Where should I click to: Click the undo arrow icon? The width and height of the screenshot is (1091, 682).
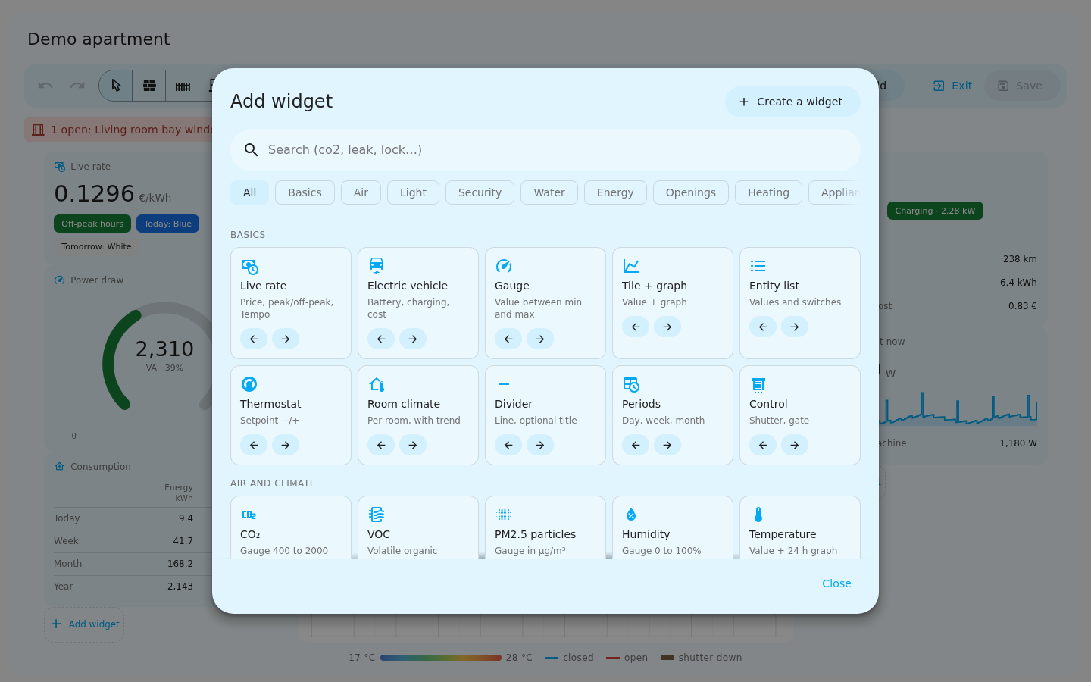pos(45,86)
